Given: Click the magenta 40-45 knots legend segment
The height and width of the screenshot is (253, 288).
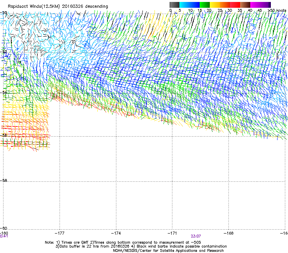Looking at the screenshot, I should click(255, 5).
